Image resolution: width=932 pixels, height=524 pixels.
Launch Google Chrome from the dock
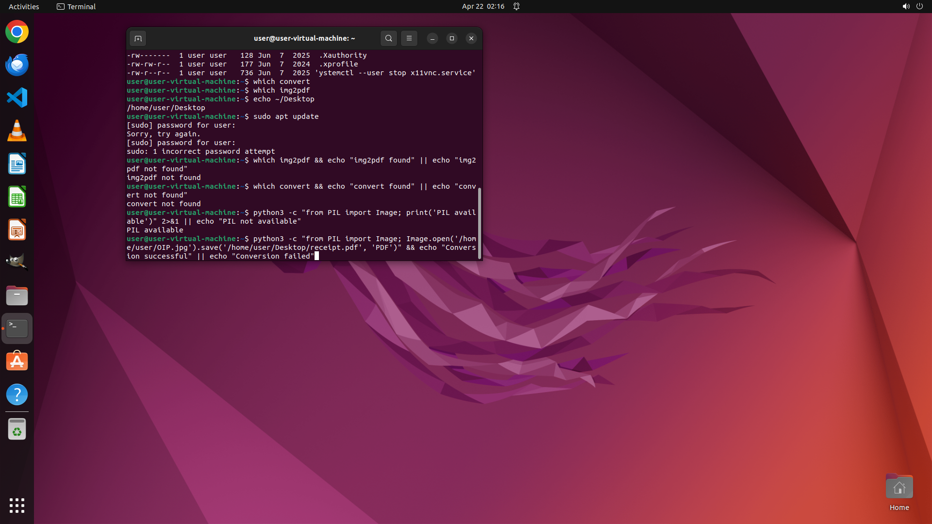17,32
